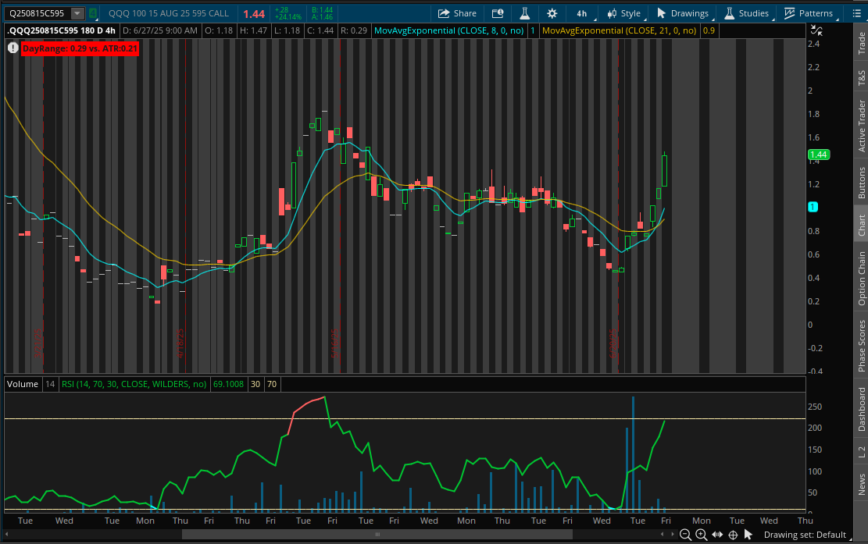
Task: Click MovAvgExponential (CLOSE, 8, 0, no) study label
Action: (x=448, y=31)
